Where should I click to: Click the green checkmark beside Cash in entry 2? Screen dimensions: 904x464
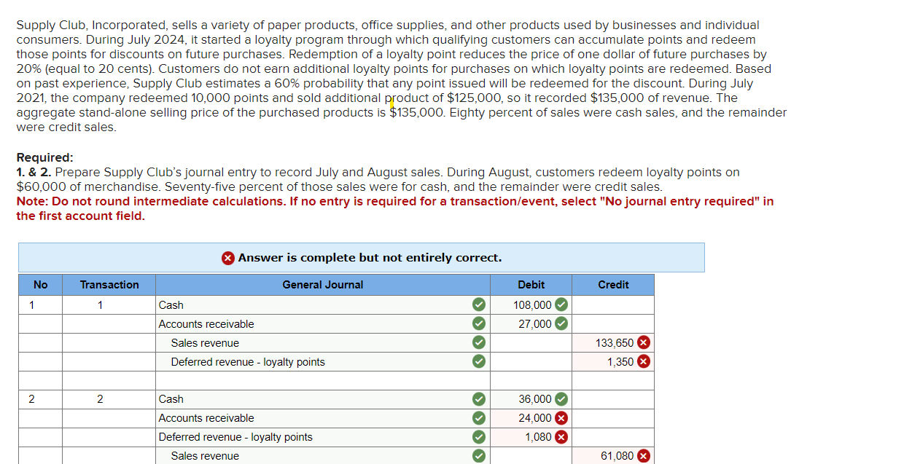(x=478, y=398)
